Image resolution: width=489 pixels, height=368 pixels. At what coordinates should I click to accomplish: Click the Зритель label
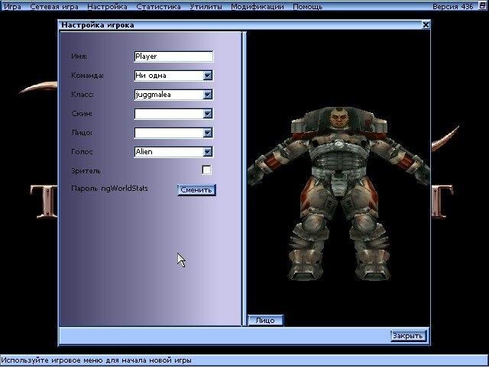tap(86, 171)
